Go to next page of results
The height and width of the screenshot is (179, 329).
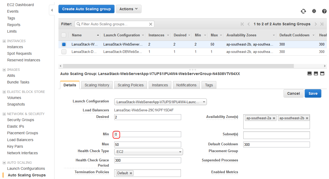[316, 24]
